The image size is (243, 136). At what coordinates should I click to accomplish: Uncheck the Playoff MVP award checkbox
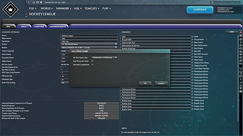click(x=192, y=39)
